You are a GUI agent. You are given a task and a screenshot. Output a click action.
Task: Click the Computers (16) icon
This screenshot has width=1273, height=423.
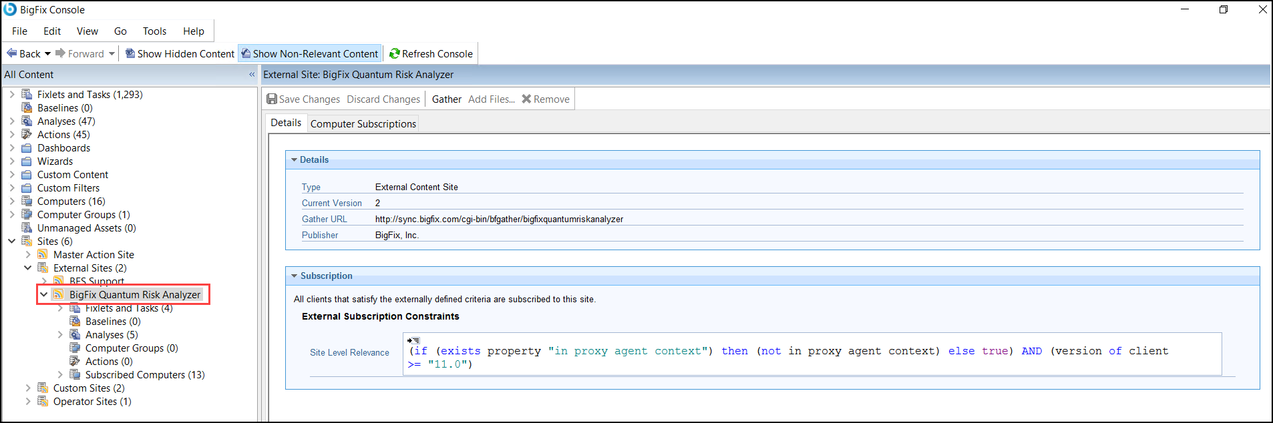27,201
